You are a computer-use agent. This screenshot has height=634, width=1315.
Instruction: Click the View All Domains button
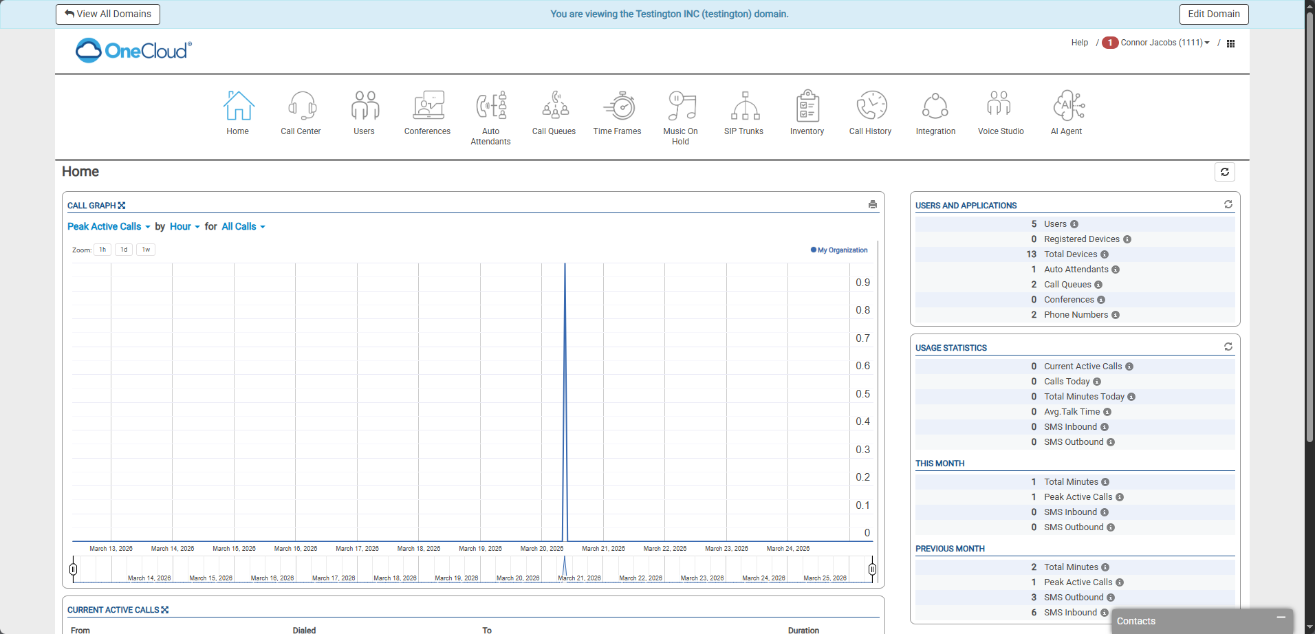click(108, 14)
